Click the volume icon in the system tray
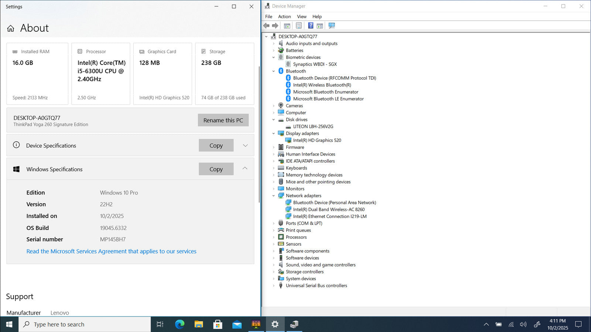This screenshot has height=332, width=591. point(523,324)
